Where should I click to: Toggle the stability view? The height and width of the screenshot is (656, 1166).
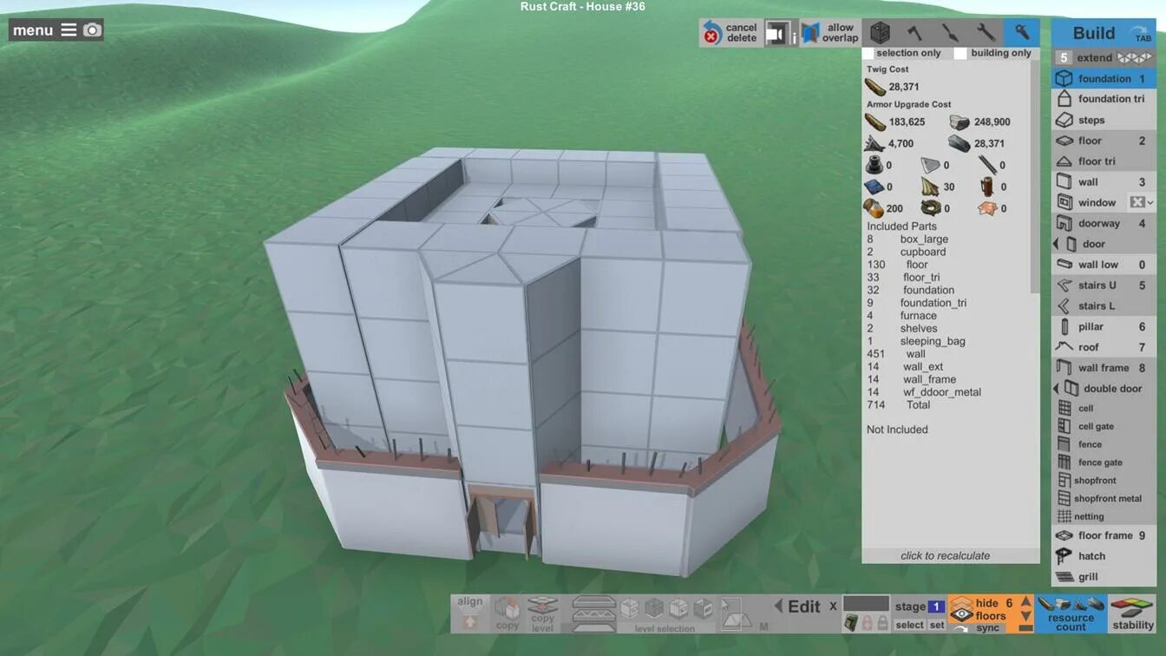pyautogui.click(x=1132, y=613)
